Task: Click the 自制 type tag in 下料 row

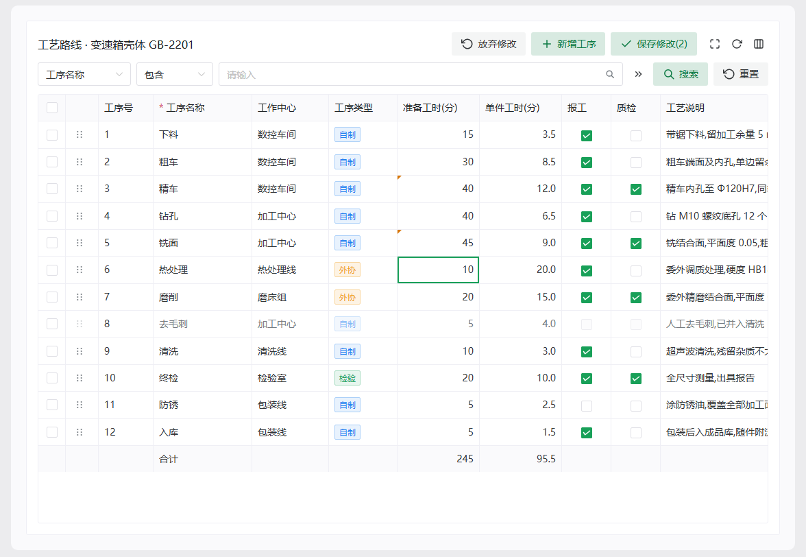Action: (x=347, y=134)
